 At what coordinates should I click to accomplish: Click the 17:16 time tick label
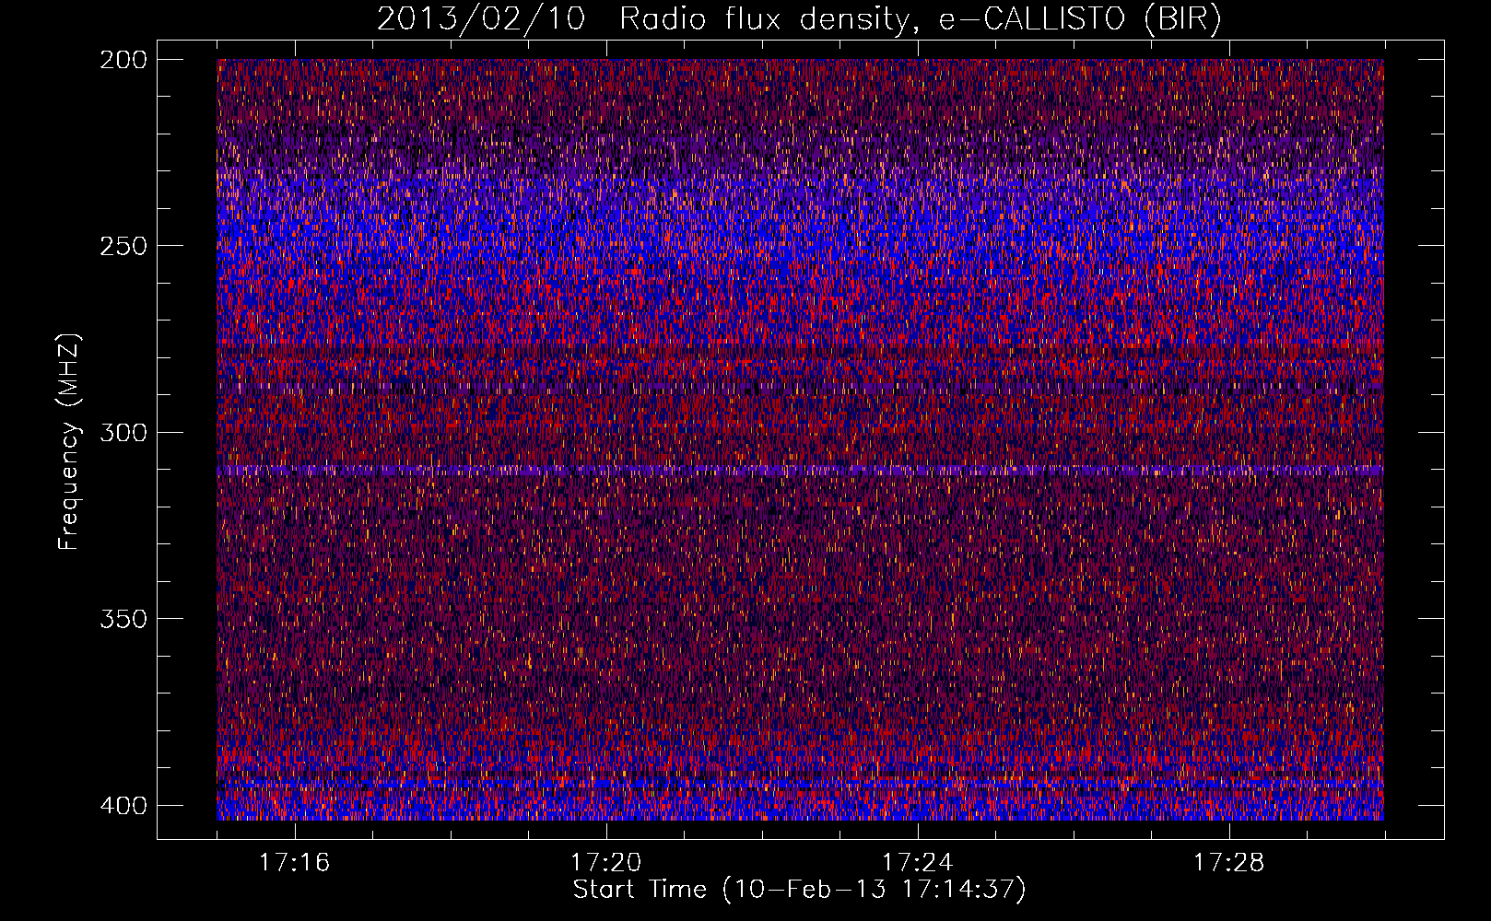294,863
